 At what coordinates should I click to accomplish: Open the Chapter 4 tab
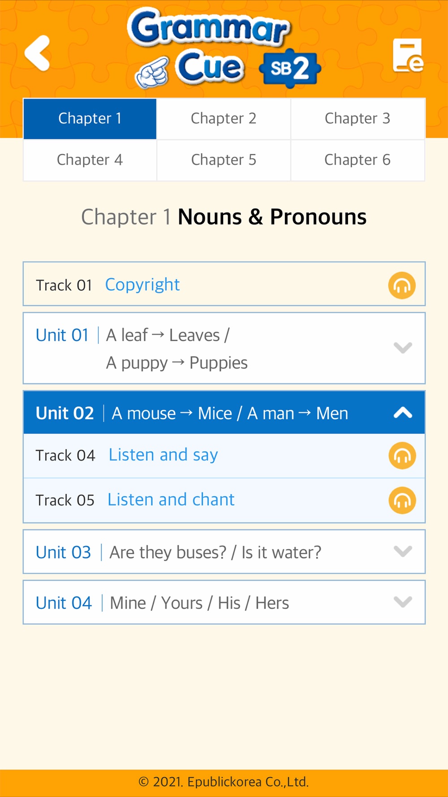pos(90,160)
